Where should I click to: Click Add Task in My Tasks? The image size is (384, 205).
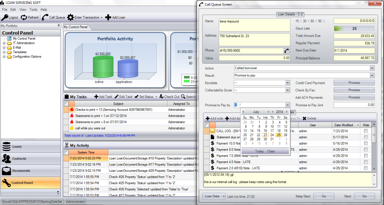(x=103, y=97)
